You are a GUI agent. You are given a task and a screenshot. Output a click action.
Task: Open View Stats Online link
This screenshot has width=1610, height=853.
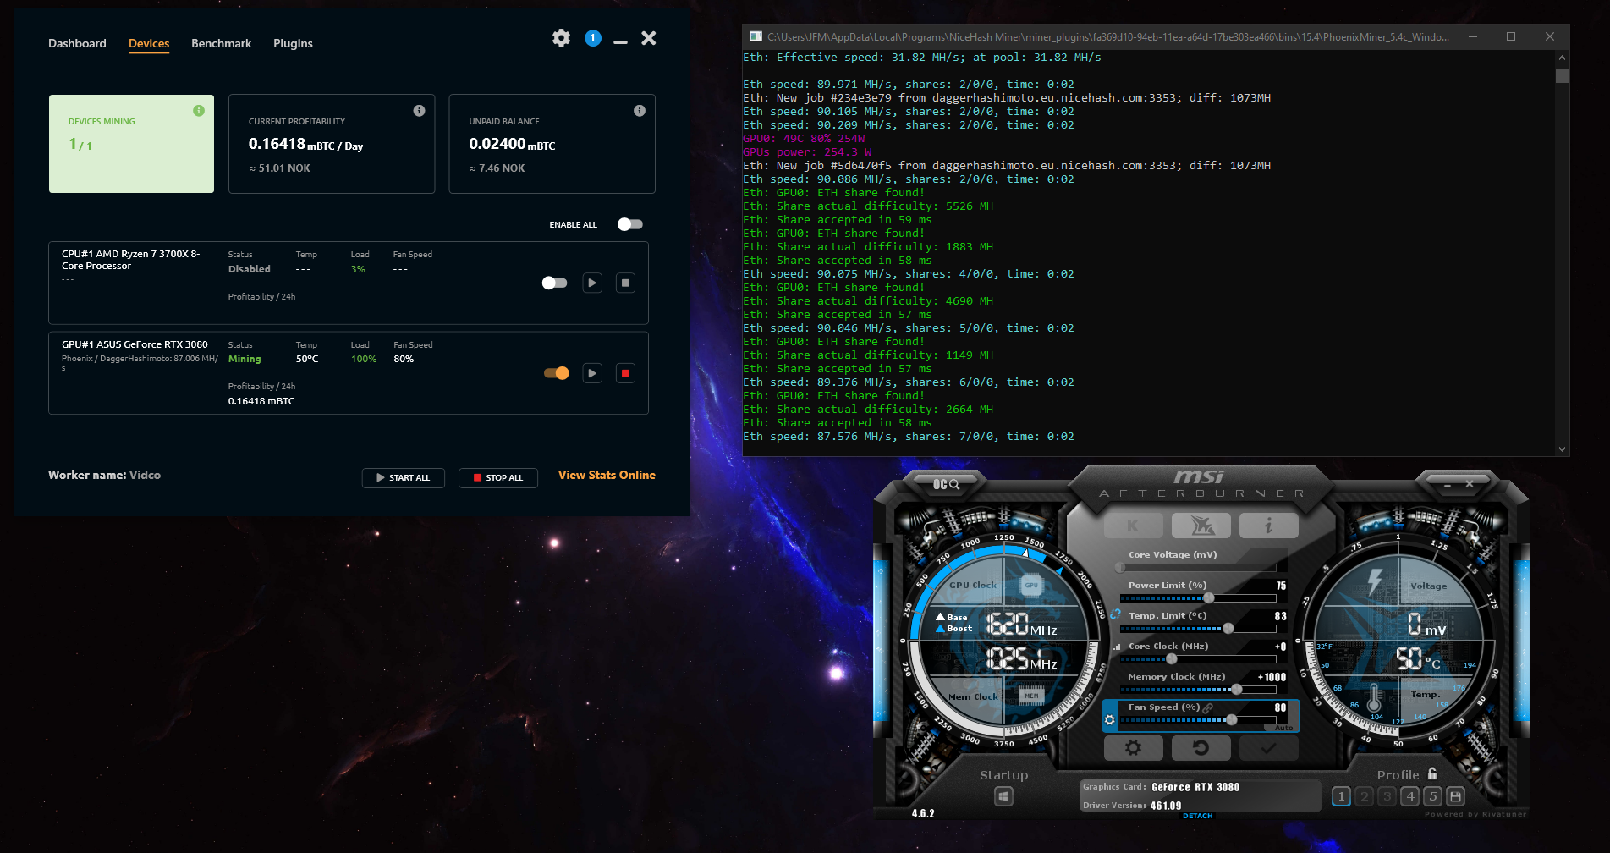(607, 475)
